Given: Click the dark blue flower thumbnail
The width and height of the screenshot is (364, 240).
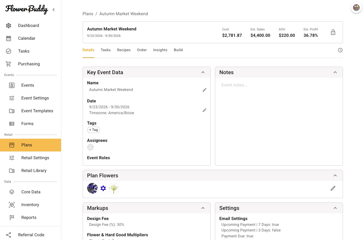Looking at the screenshot, I should click(93, 188).
